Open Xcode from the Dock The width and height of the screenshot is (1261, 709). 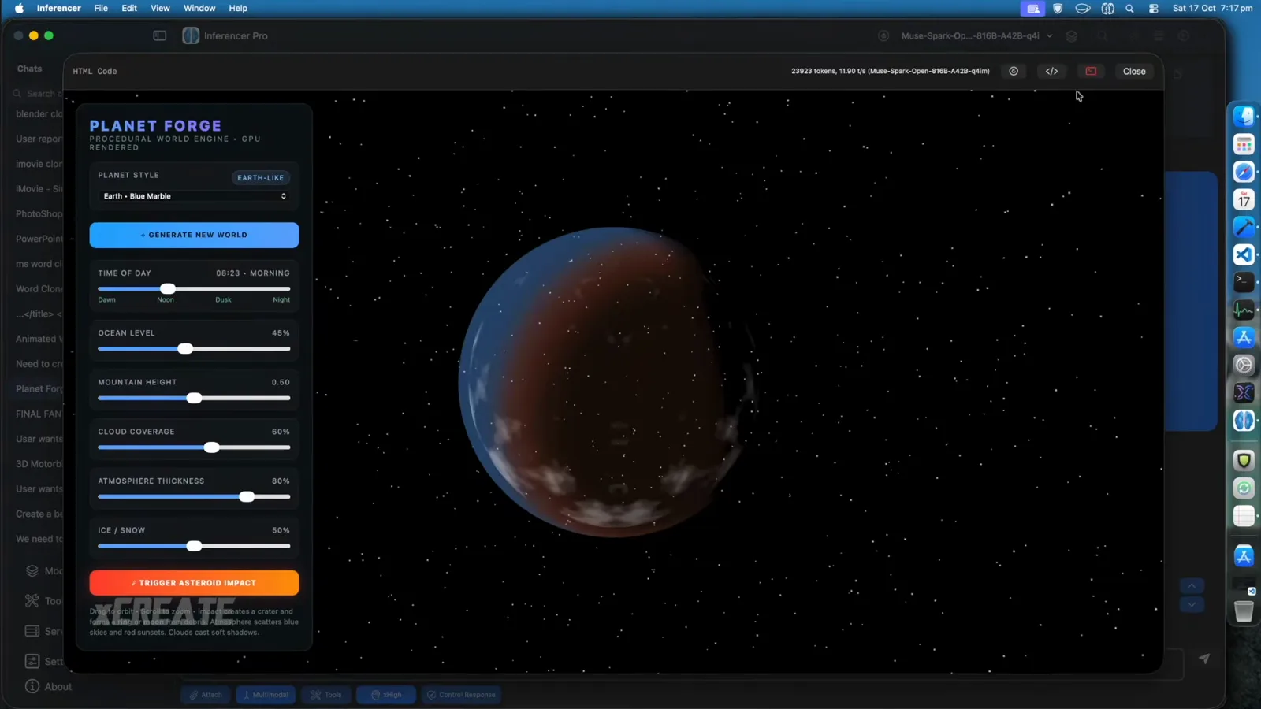click(x=1244, y=227)
